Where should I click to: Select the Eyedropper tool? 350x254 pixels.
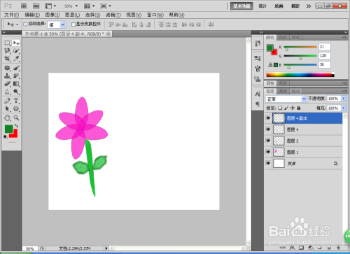(x=16, y=59)
